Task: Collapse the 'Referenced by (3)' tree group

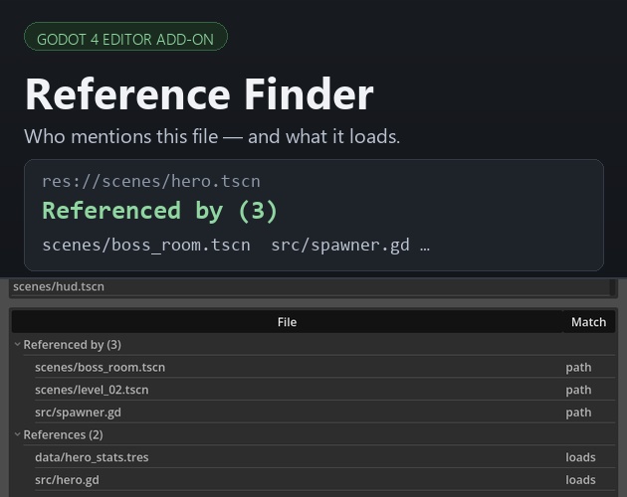Action: 17,344
